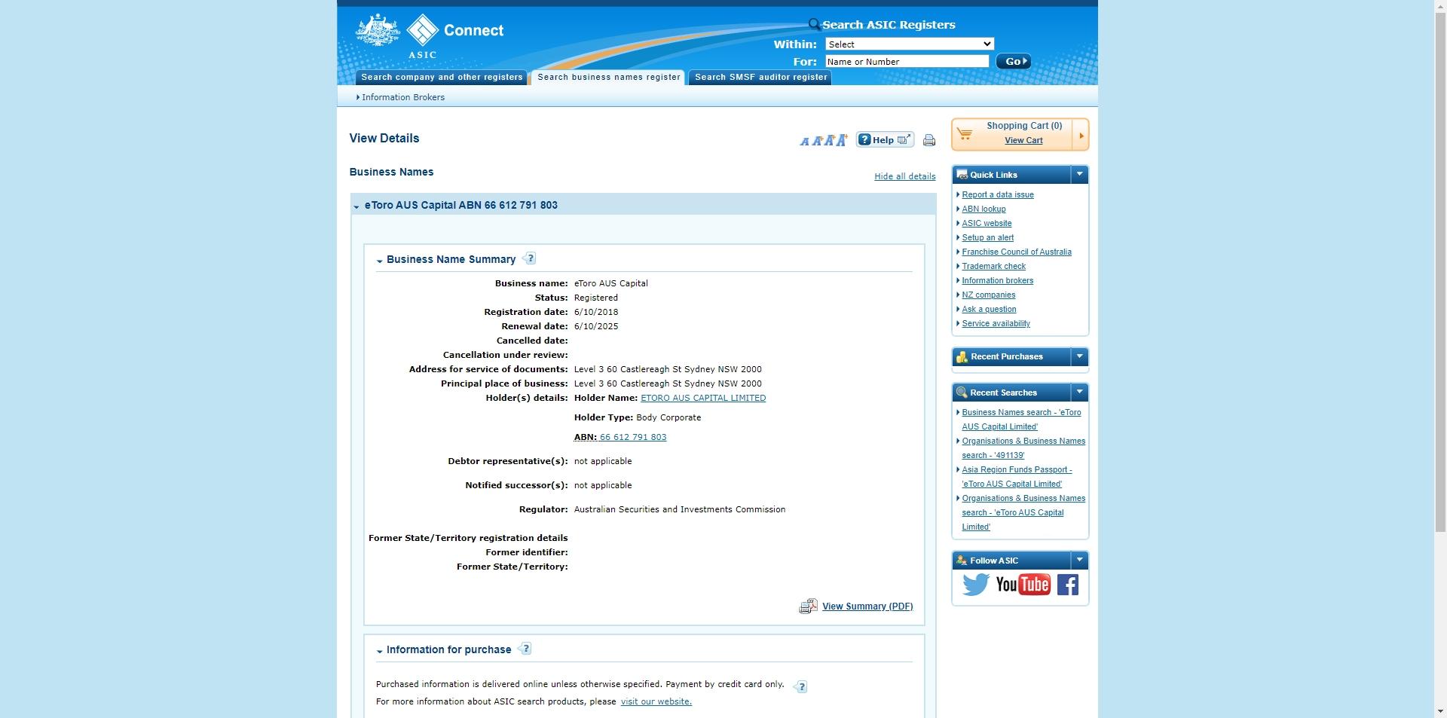
Task: Click the second text size icon
Action: click(816, 141)
